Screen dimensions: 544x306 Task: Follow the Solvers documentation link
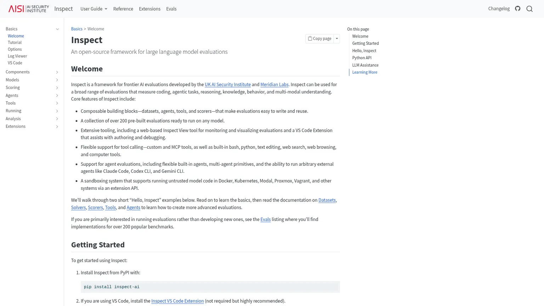pos(78,208)
